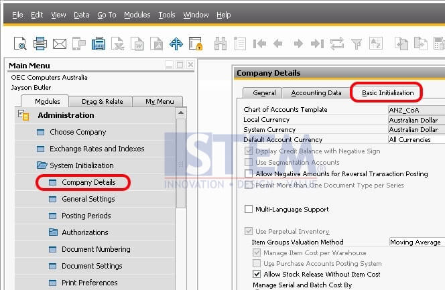Click the Refresh record icon
The image size is (445, 290).
[337, 44]
